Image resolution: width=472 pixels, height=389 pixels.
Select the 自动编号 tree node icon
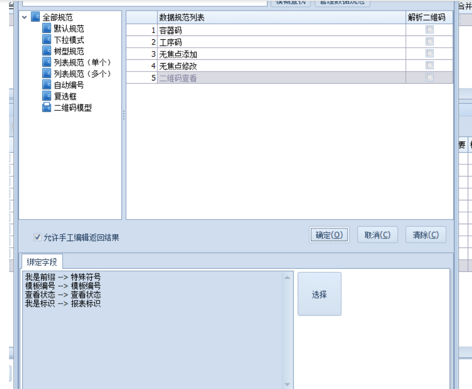(x=47, y=85)
